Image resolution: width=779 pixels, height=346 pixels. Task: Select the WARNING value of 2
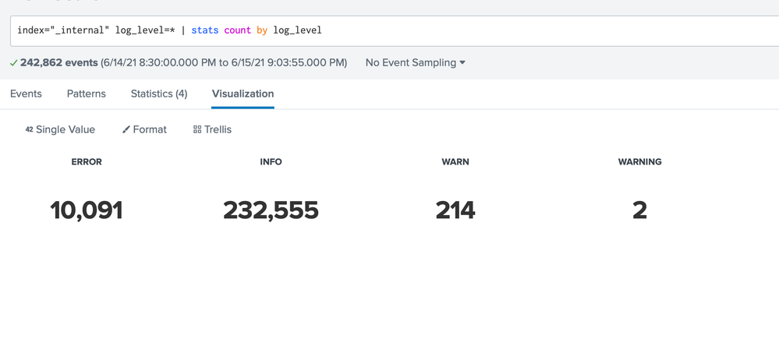pyautogui.click(x=639, y=210)
